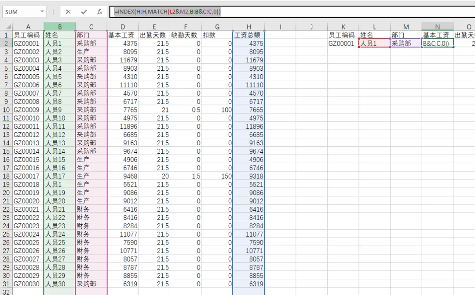Select cell GZ00001 in column A
Screen dimensions: 475x295
point(28,43)
